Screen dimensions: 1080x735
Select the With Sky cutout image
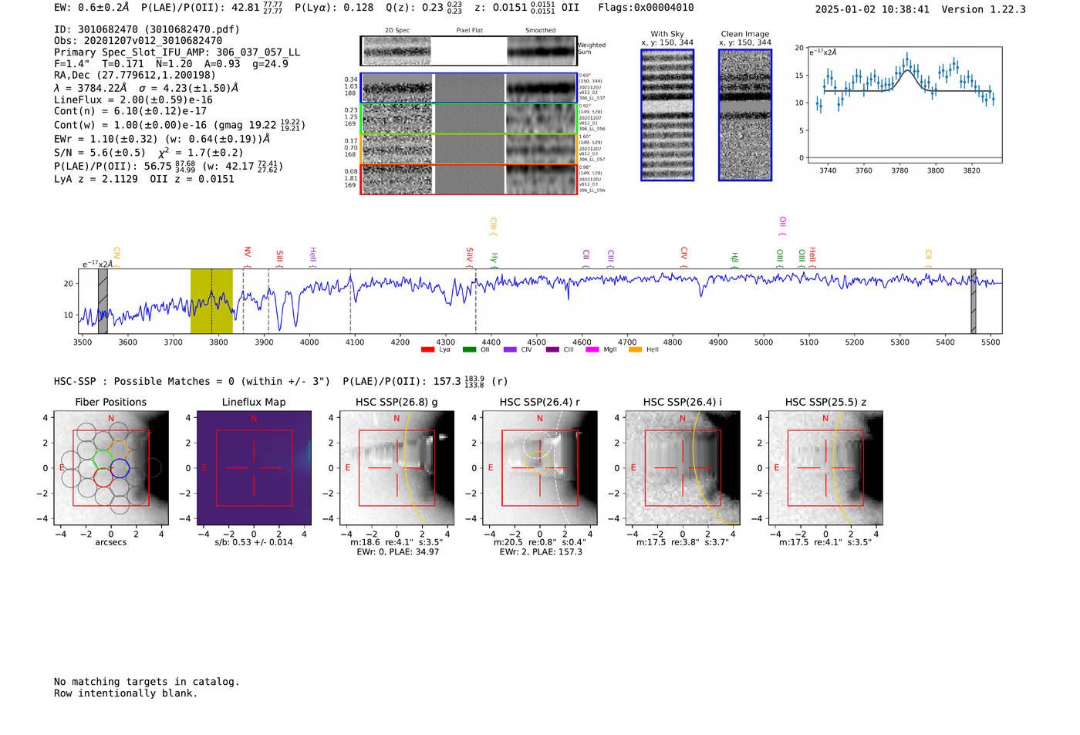(667, 115)
